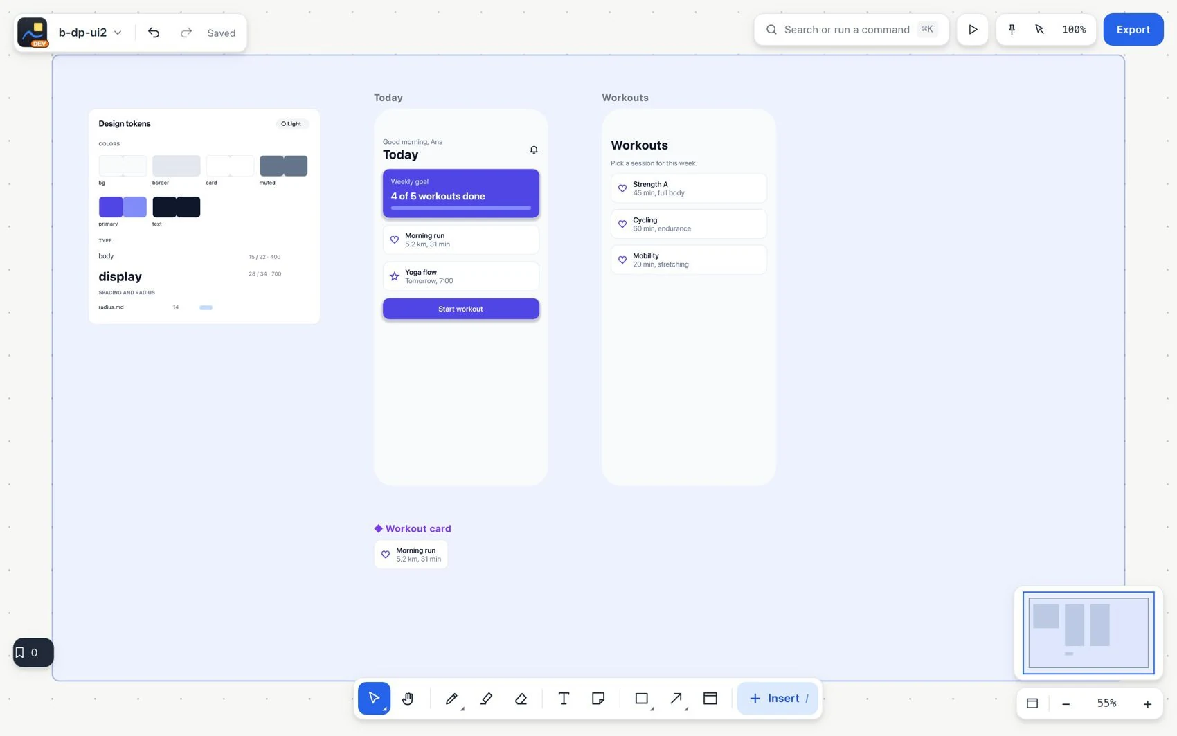Open the b-dp-ui2 file name dropdown
Viewport: 1177px width, 736px height.
coord(90,33)
